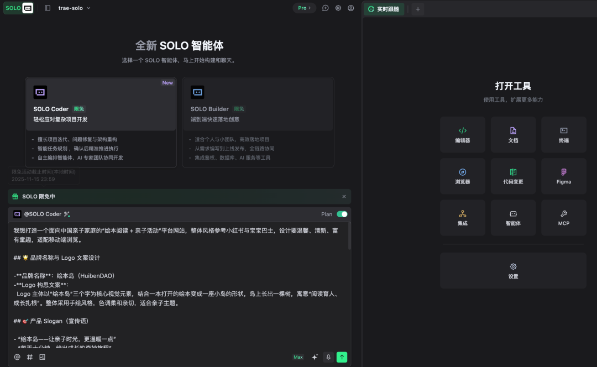Image resolution: width=597 pixels, height=367 pixels.
Task: Add context with the # icon
Action: pos(30,357)
